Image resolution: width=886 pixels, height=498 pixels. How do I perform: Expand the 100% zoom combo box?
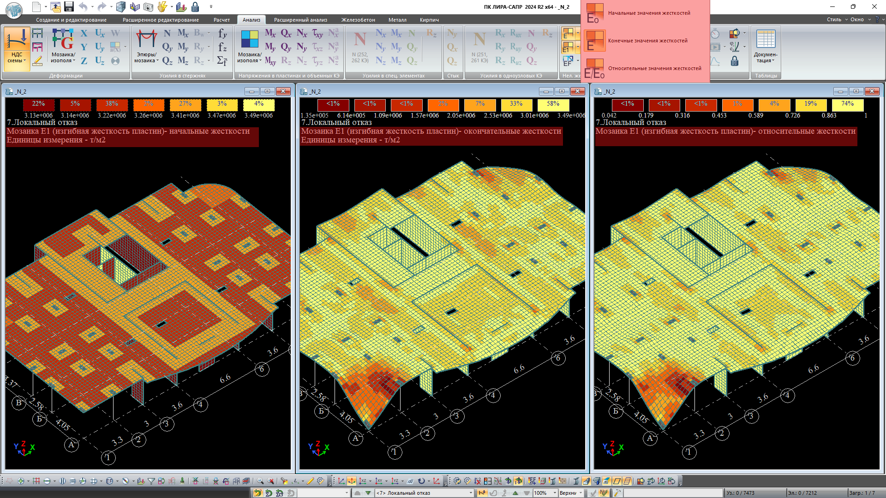pyautogui.click(x=555, y=493)
